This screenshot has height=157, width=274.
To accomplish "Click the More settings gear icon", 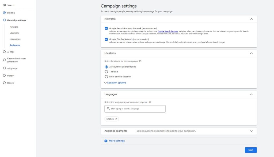I will tap(106, 141).
